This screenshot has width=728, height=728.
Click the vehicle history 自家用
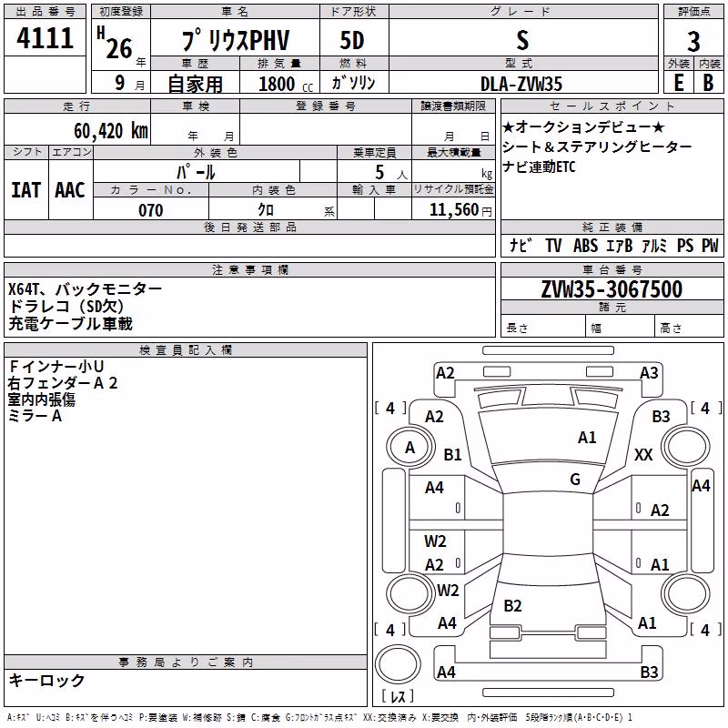pyautogui.click(x=195, y=84)
